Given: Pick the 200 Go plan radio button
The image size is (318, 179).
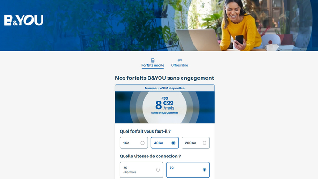Looking at the screenshot, I should tap(204, 143).
